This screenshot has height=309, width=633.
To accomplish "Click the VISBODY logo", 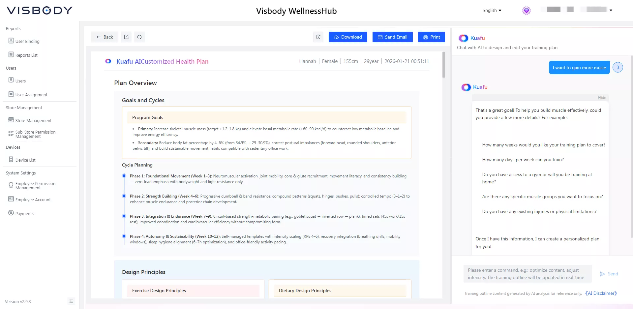I will (40, 11).
